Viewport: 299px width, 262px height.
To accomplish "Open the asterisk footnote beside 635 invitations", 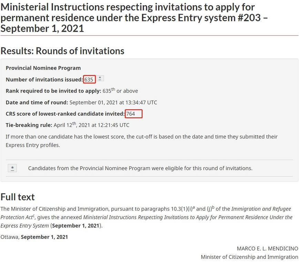I will tap(100, 78).
